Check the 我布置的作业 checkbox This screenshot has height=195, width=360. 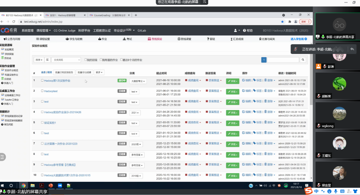pos(101,60)
